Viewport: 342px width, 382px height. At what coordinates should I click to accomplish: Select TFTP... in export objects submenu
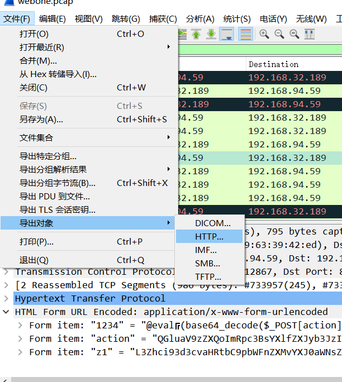point(210,277)
